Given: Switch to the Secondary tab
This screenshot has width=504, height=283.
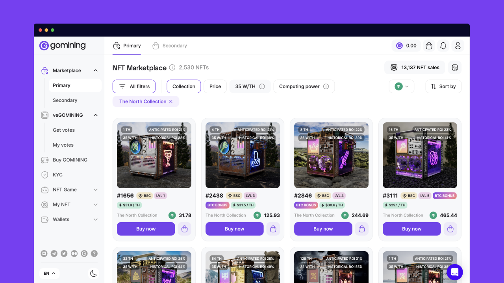Looking at the screenshot, I should click(x=170, y=46).
